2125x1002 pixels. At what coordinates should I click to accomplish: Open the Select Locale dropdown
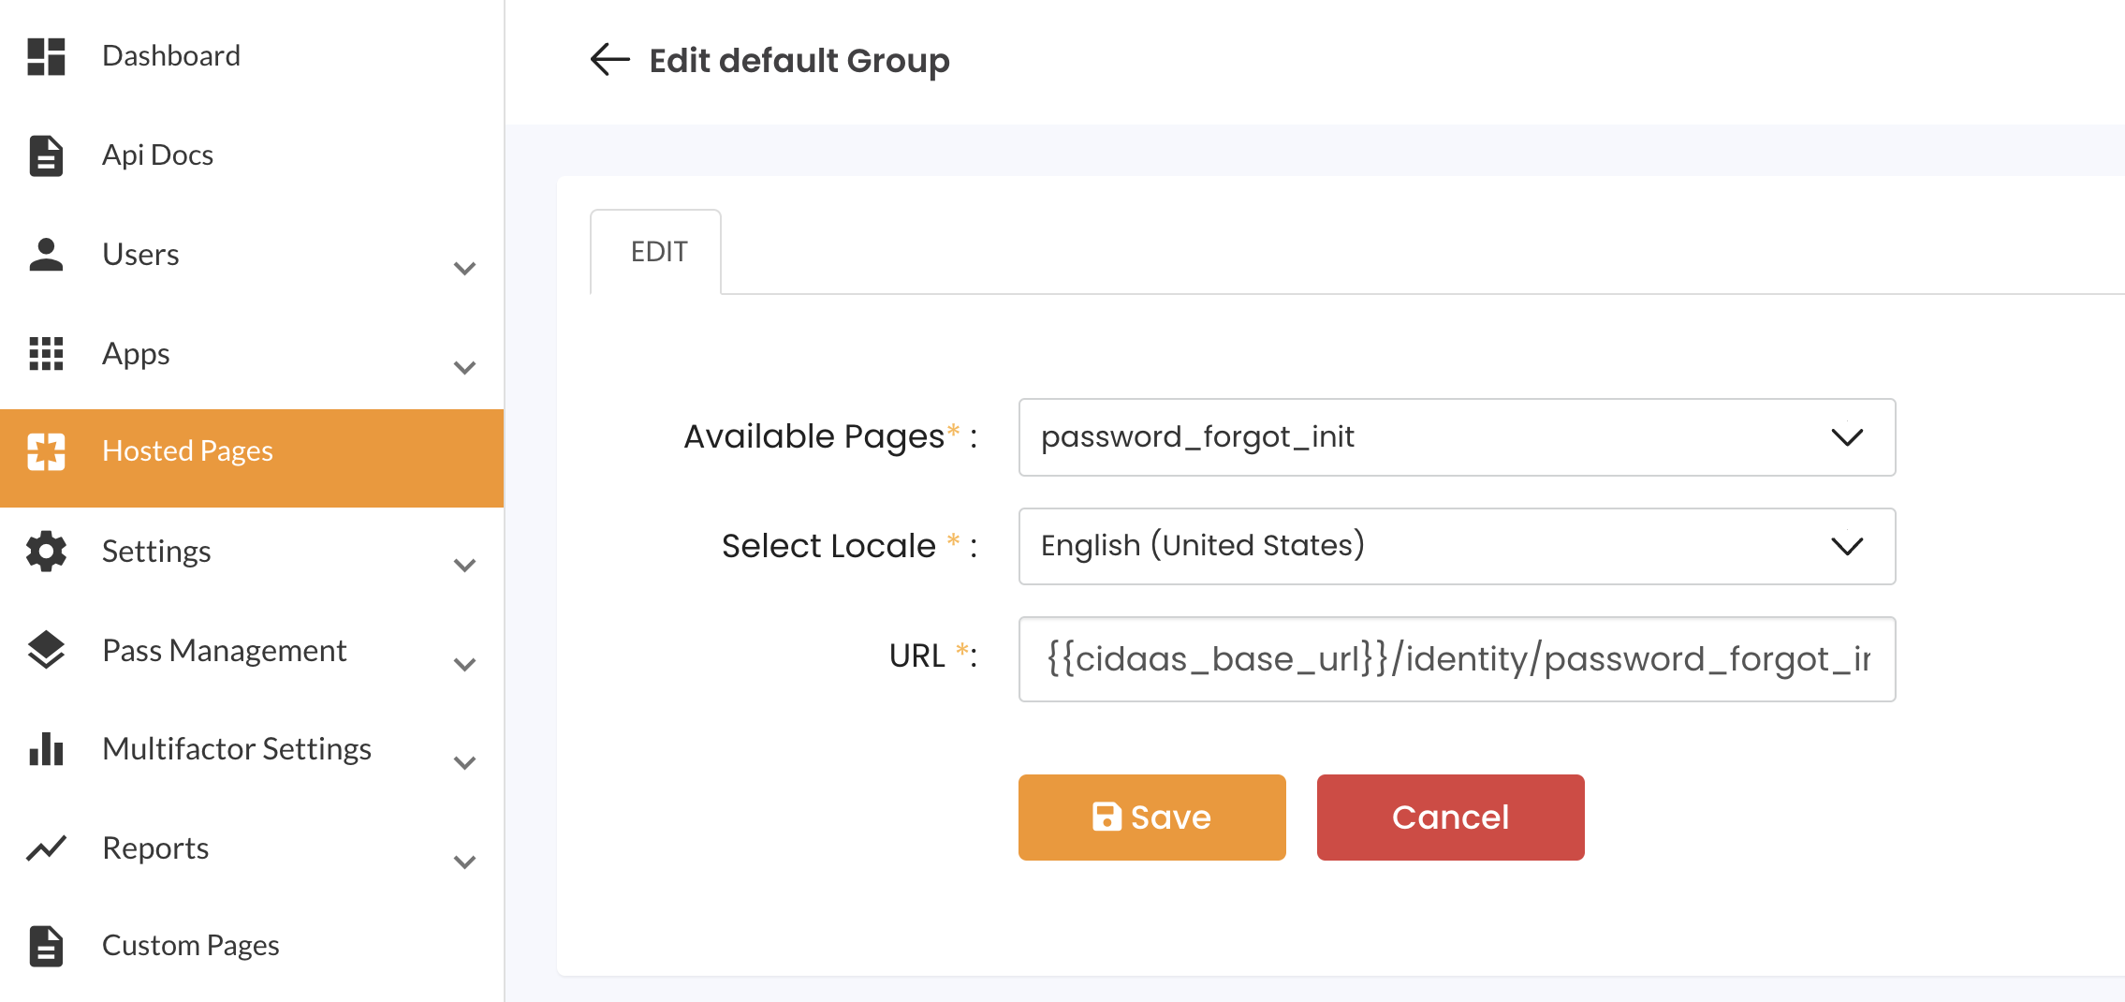(x=1456, y=546)
